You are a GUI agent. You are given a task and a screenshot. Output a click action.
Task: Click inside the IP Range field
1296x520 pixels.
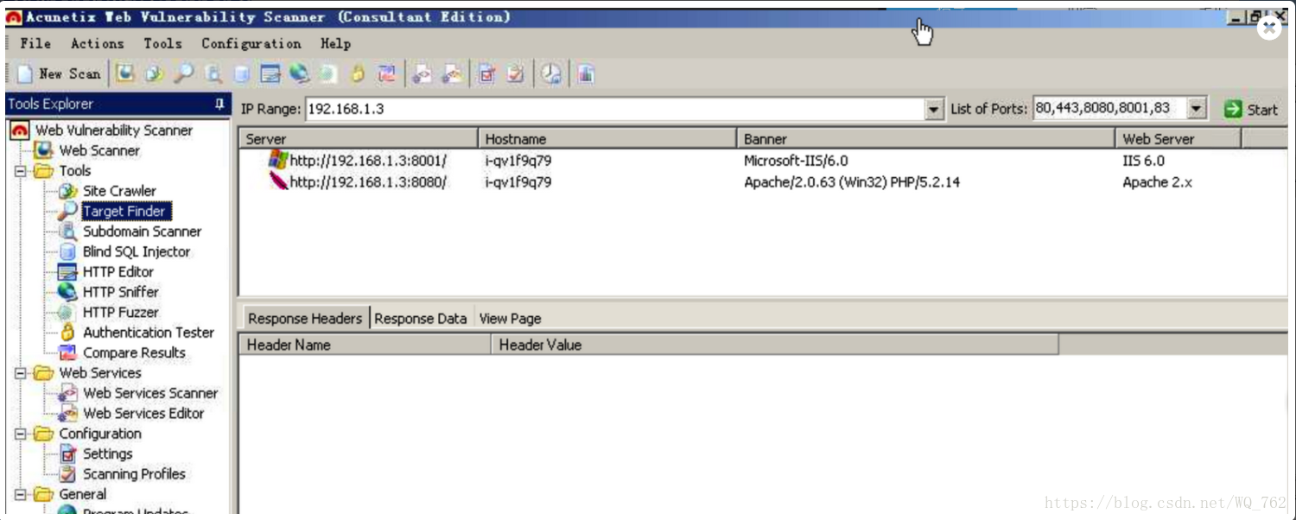point(614,109)
